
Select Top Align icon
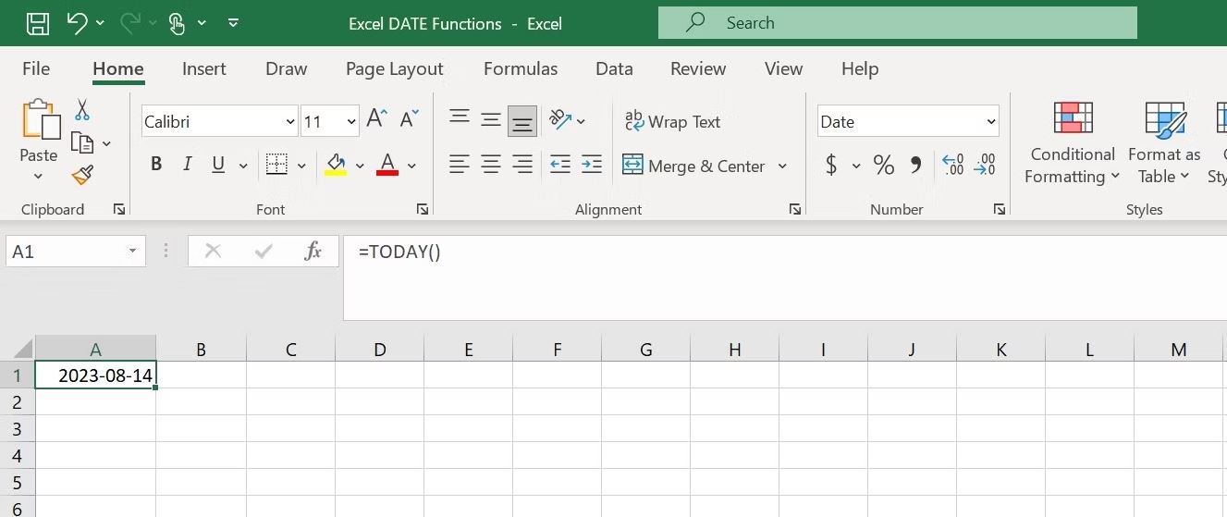coord(460,117)
